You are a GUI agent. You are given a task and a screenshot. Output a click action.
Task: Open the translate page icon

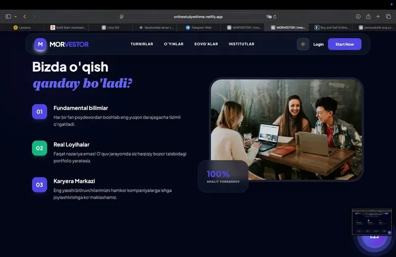point(269,17)
